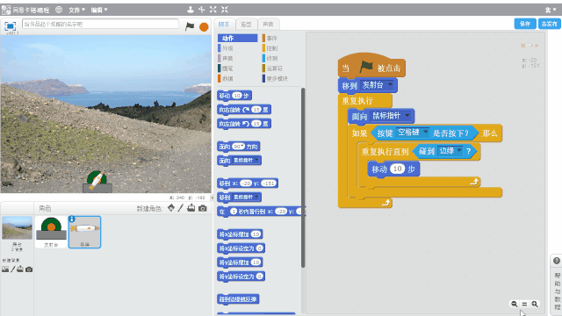Click the blocks palette vertical scrollbar
The image size is (562, 316).
(303, 177)
